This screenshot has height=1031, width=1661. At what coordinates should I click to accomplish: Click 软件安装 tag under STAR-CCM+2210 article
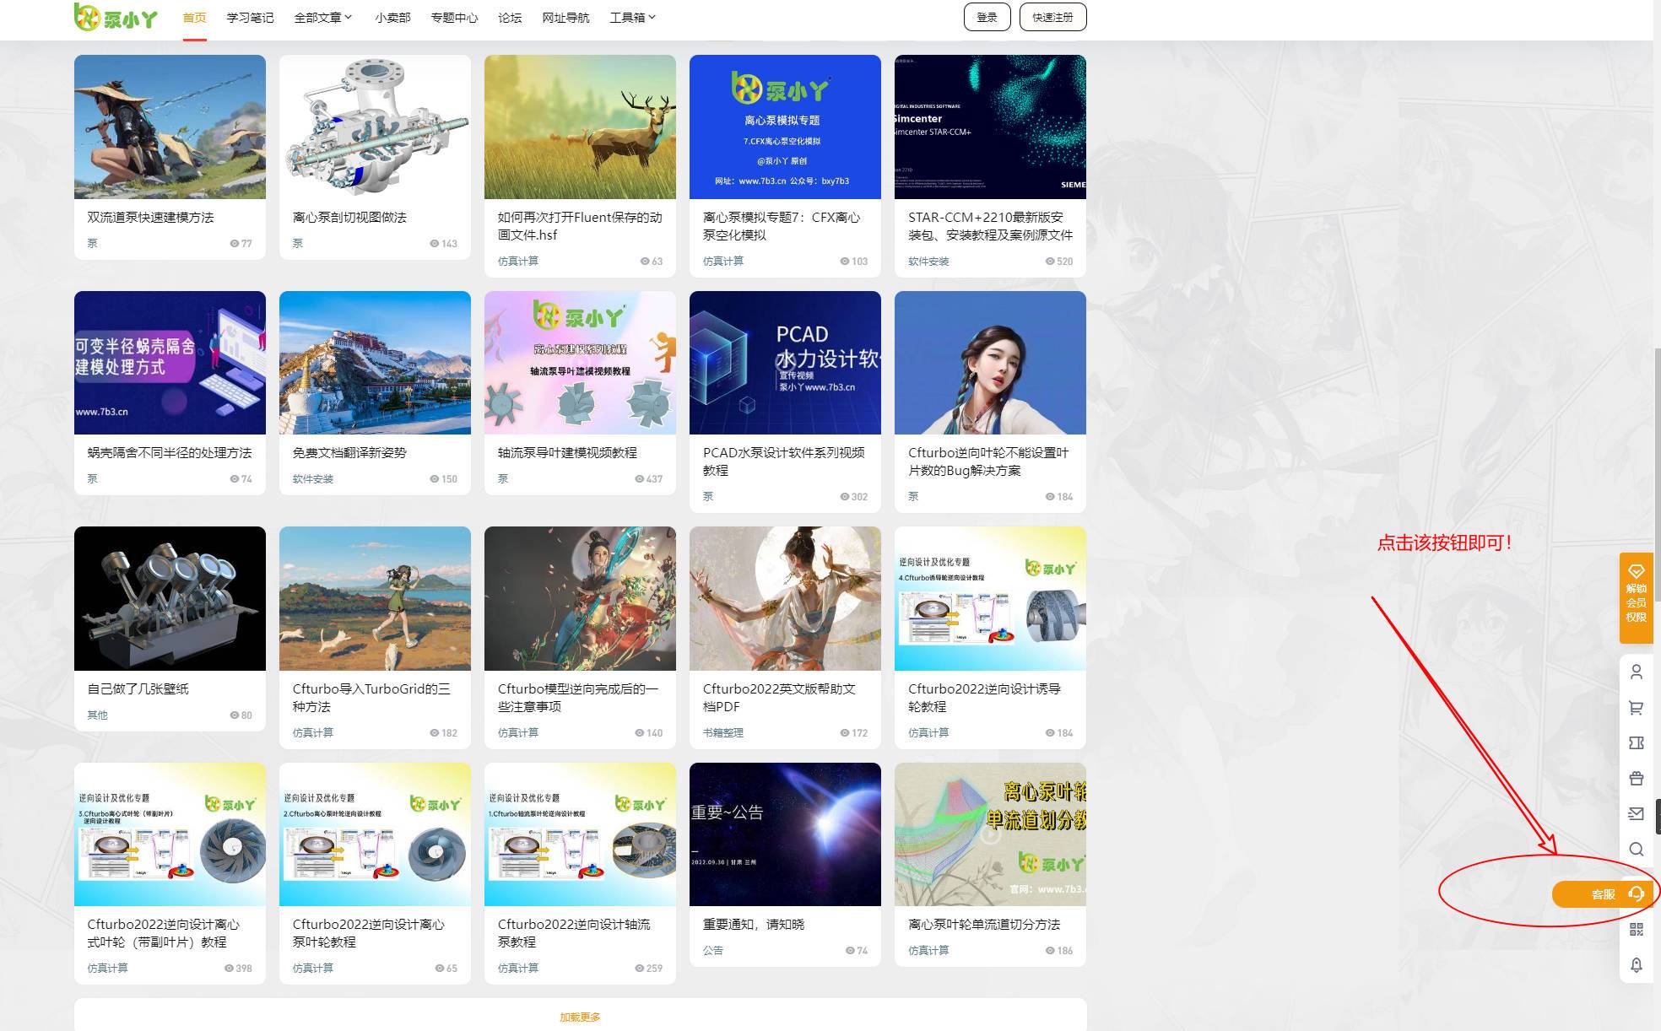coord(928,262)
